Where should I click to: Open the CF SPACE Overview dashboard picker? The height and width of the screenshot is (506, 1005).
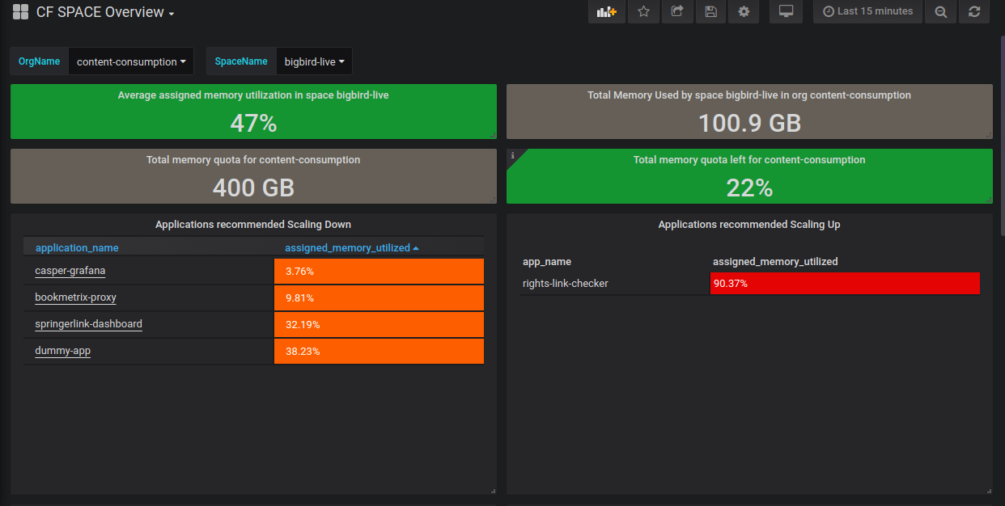point(105,13)
